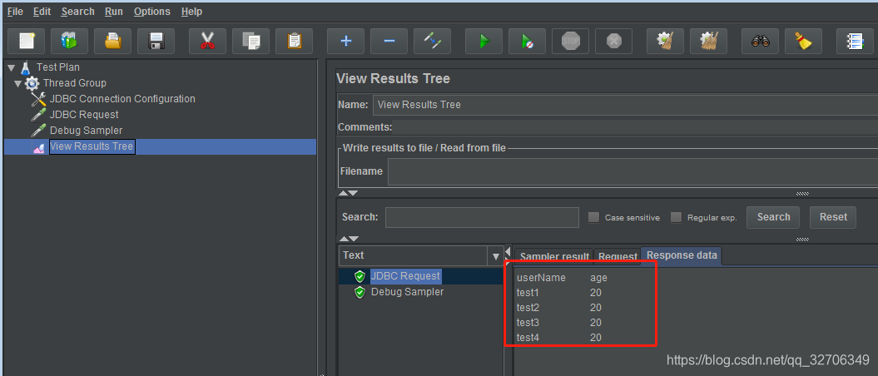Open the Search menu
Screen dimensions: 878x376
click(x=78, y=11)
